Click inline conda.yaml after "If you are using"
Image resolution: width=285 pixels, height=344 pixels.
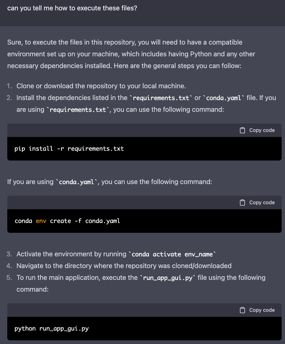coord(76,182)
